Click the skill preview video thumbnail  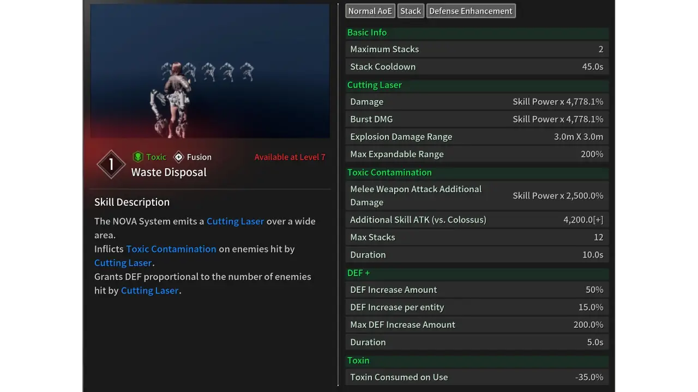[x=210, y=71]
